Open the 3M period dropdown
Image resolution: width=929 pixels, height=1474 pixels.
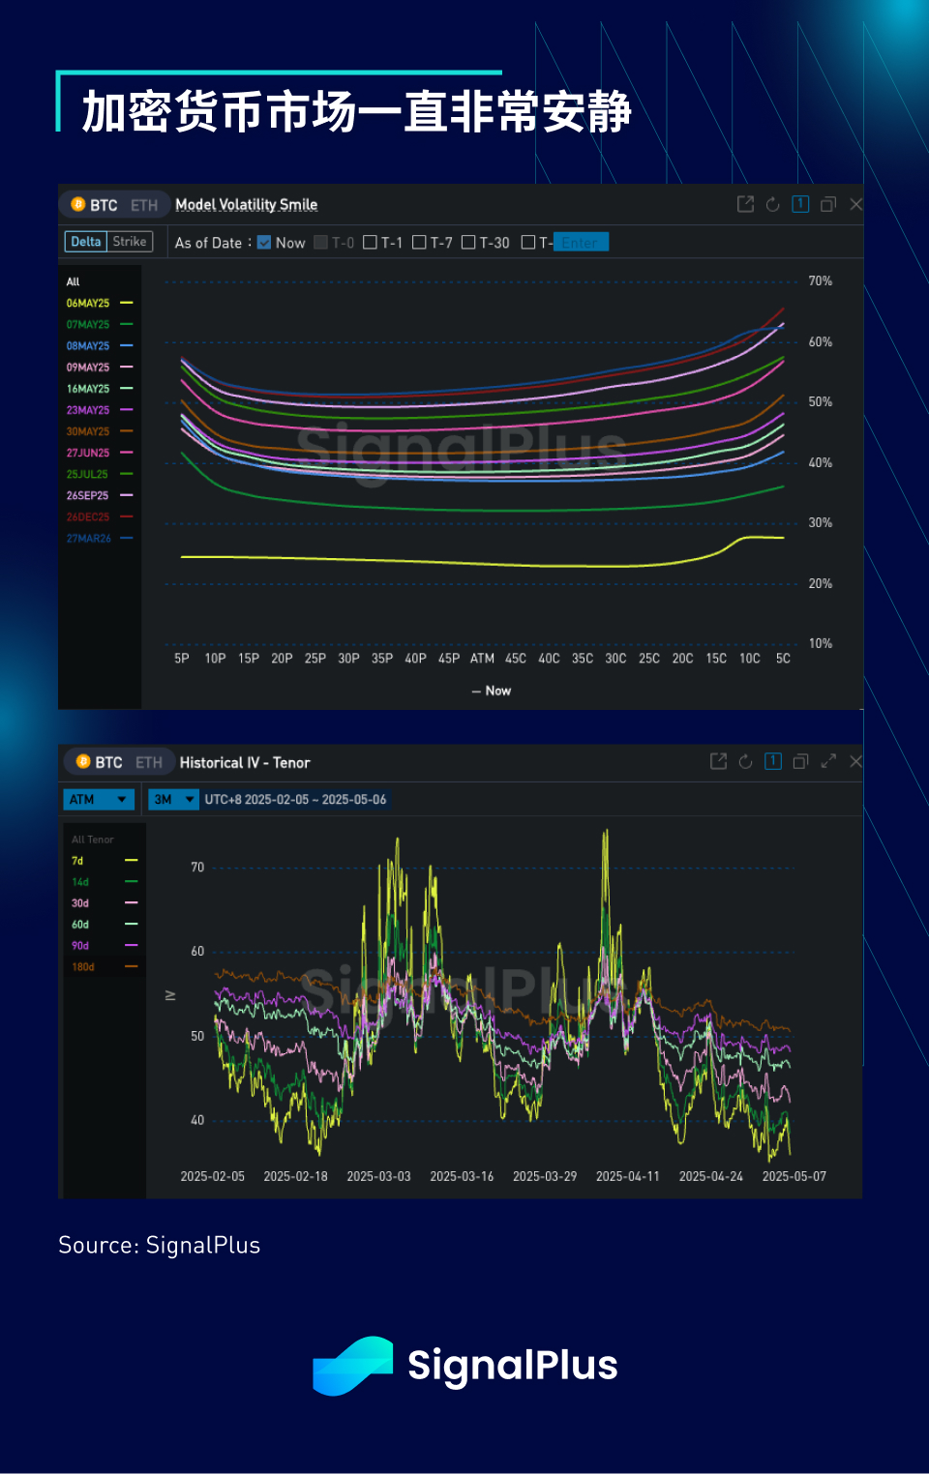pyautogui.click(x=173, y=799)
